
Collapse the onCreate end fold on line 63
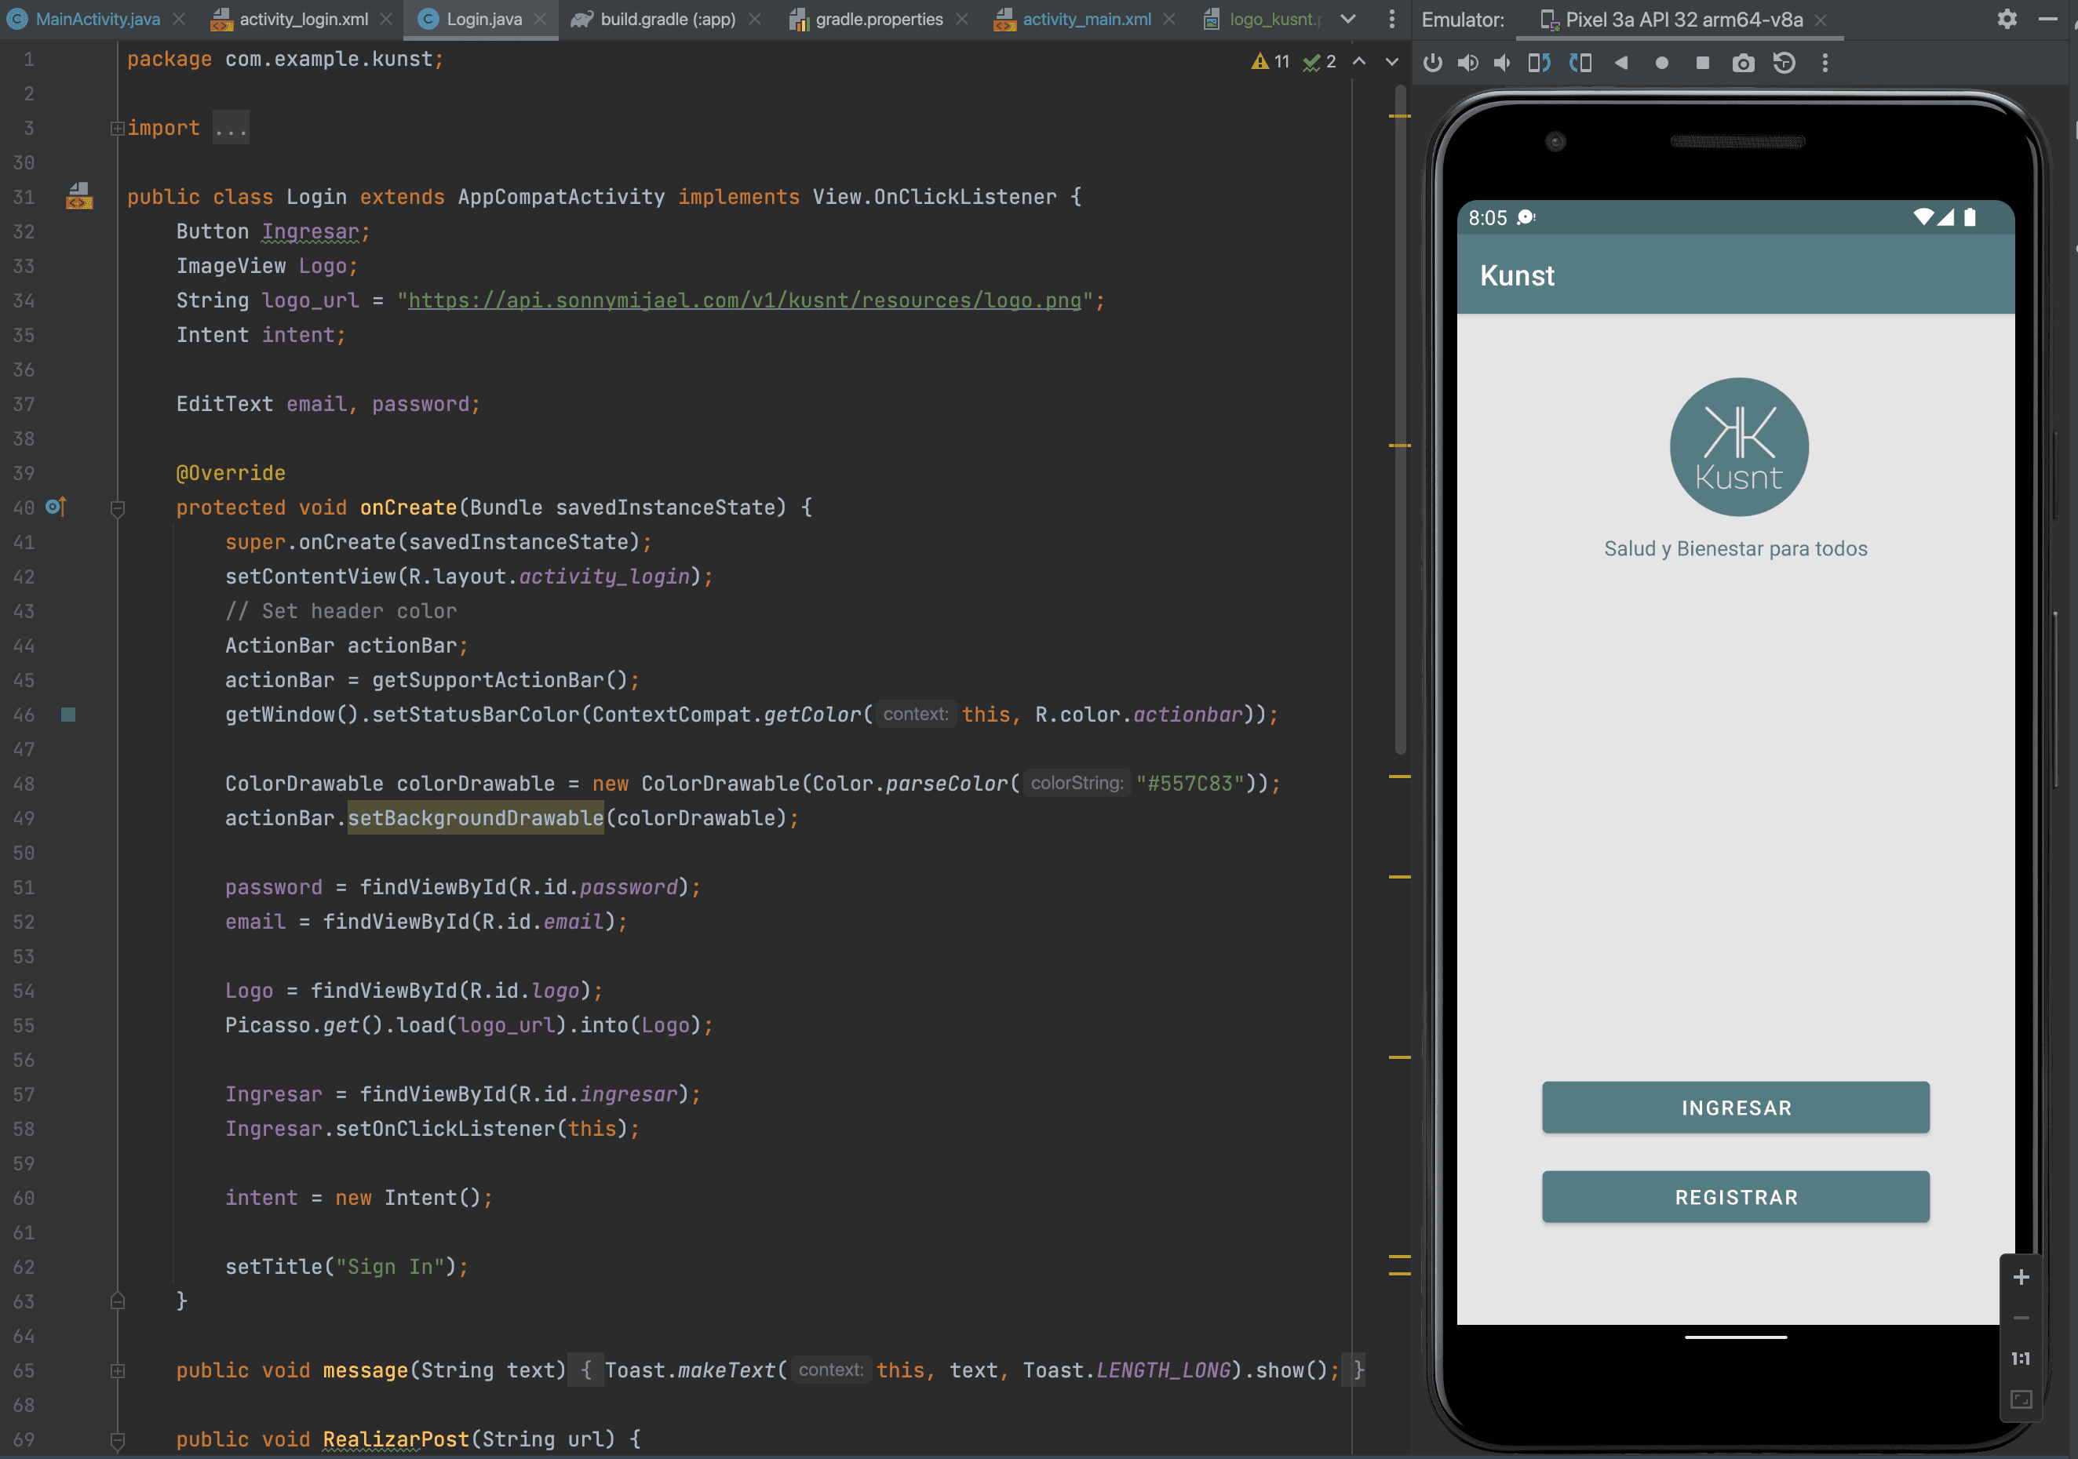click(x=117, y=1301)
